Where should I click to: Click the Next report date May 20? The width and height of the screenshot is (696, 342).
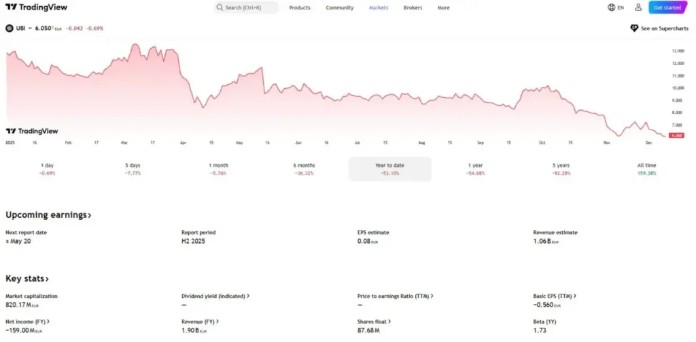(18, 242)
